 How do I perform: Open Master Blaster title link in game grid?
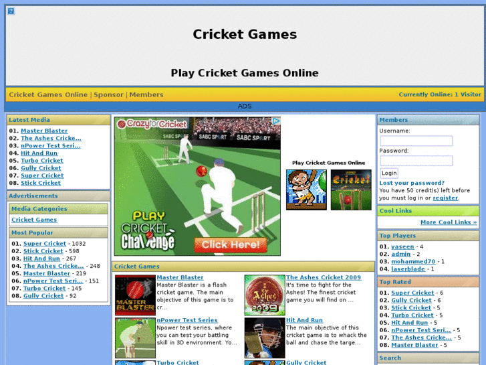point(180,277)
